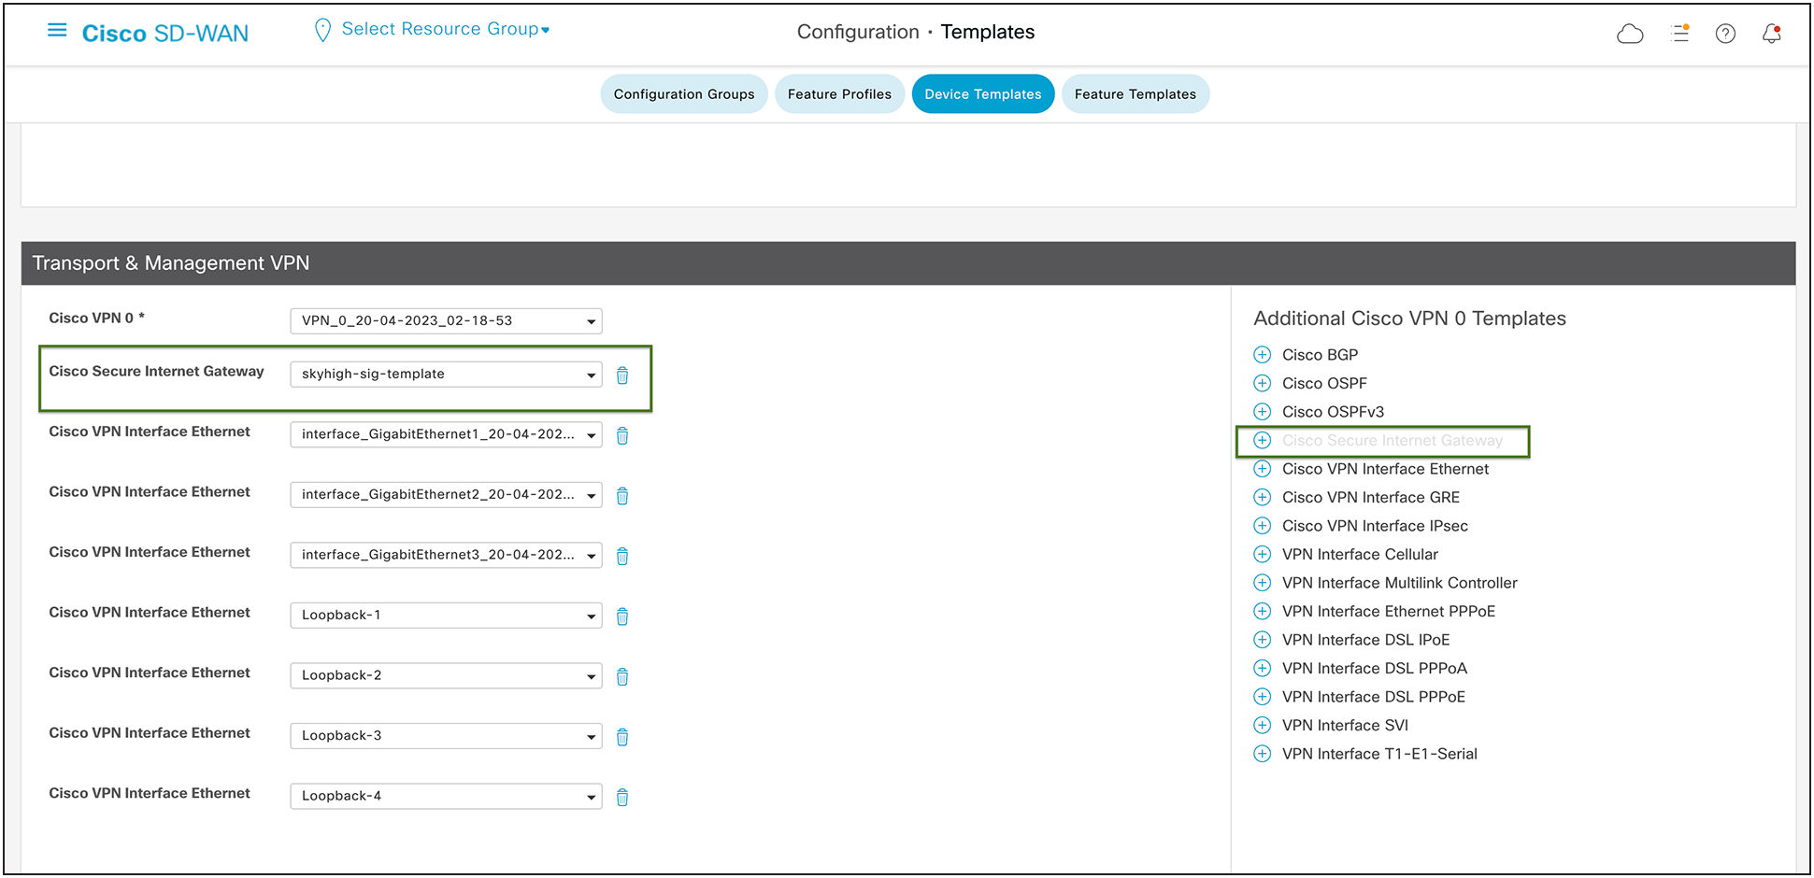This screenshot has height=878, width=1814.
Task: Add Cisco VPN Interface GRE via plus icon
Action: [x=1262, y=497]
